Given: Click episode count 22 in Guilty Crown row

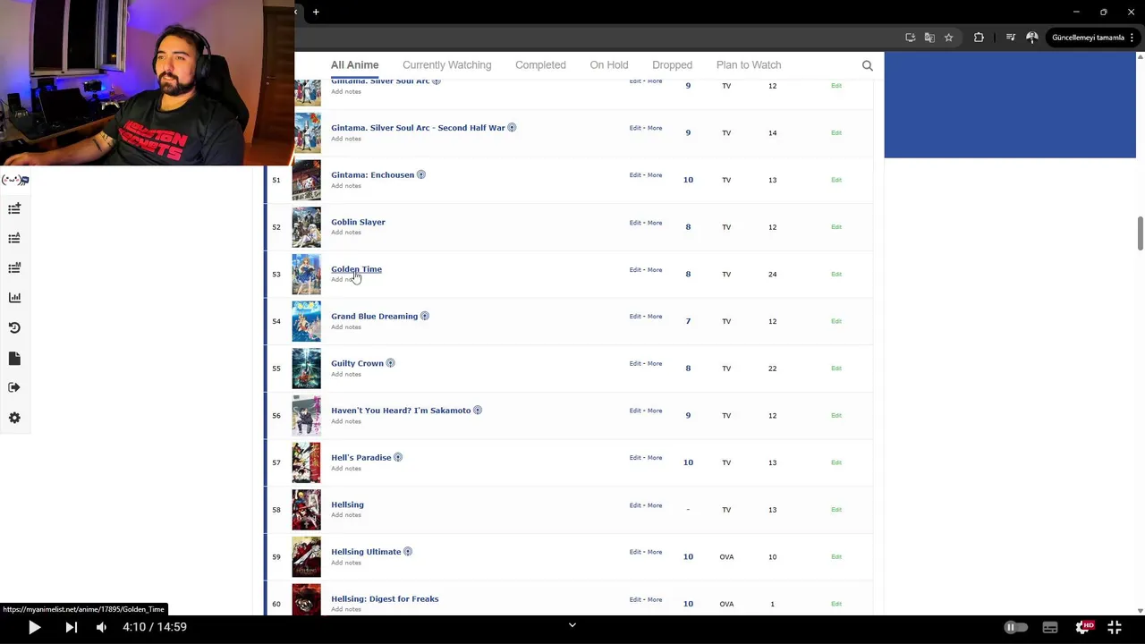Looking at the screenshot, I should [x=772, y=369].
